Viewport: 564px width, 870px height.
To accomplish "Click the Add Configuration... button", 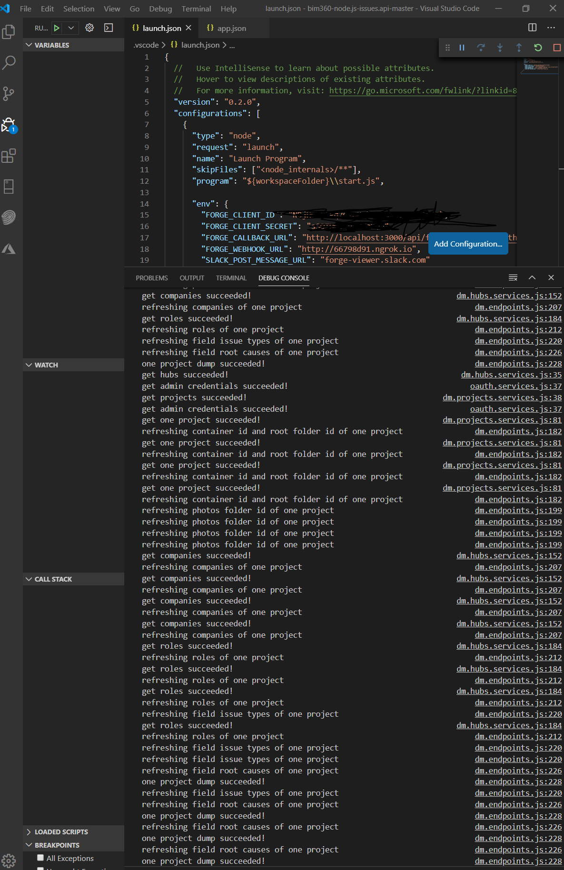I will 468,244.
